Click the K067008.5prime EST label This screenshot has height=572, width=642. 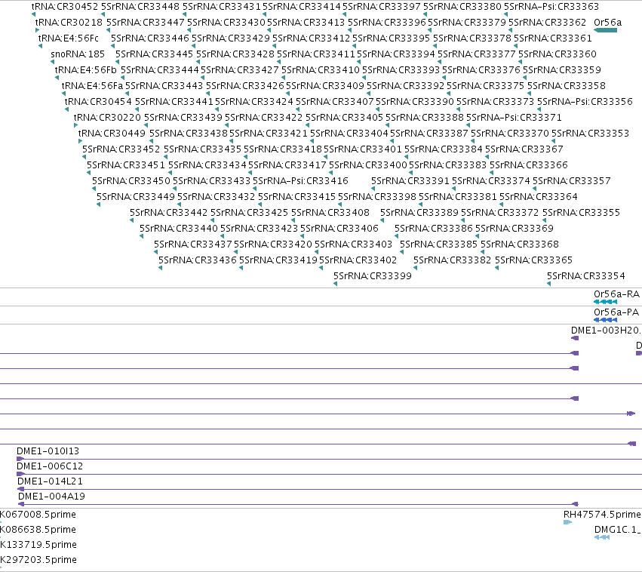click(x=38, y=514)
